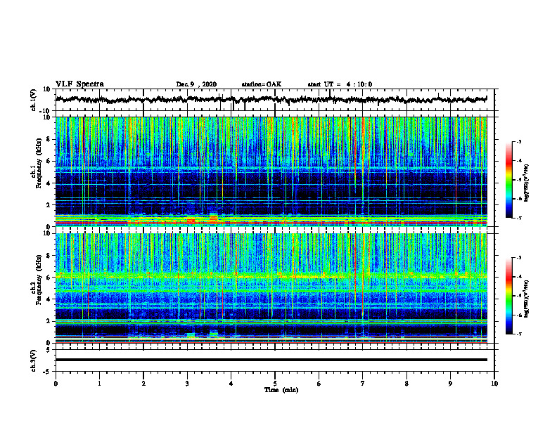The image size is (557, 430).
Task: Click the "1" tick label on time axis
Action: (x=99, y=384)
